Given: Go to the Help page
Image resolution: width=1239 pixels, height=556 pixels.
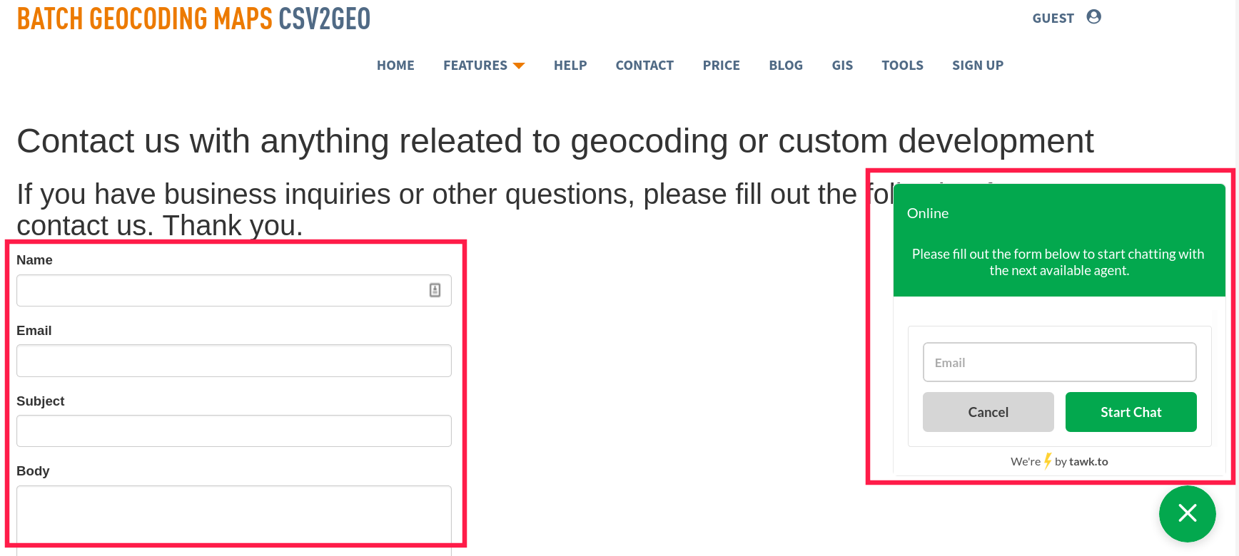Looking at the screenshot, I should pos(570,66).
